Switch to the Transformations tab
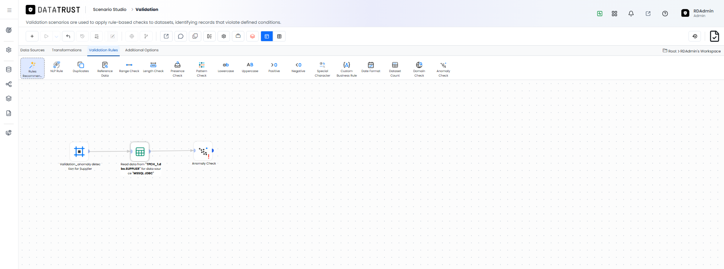This screenshot has width=724, height=269. pyautogui.click(x=66, y=50)
